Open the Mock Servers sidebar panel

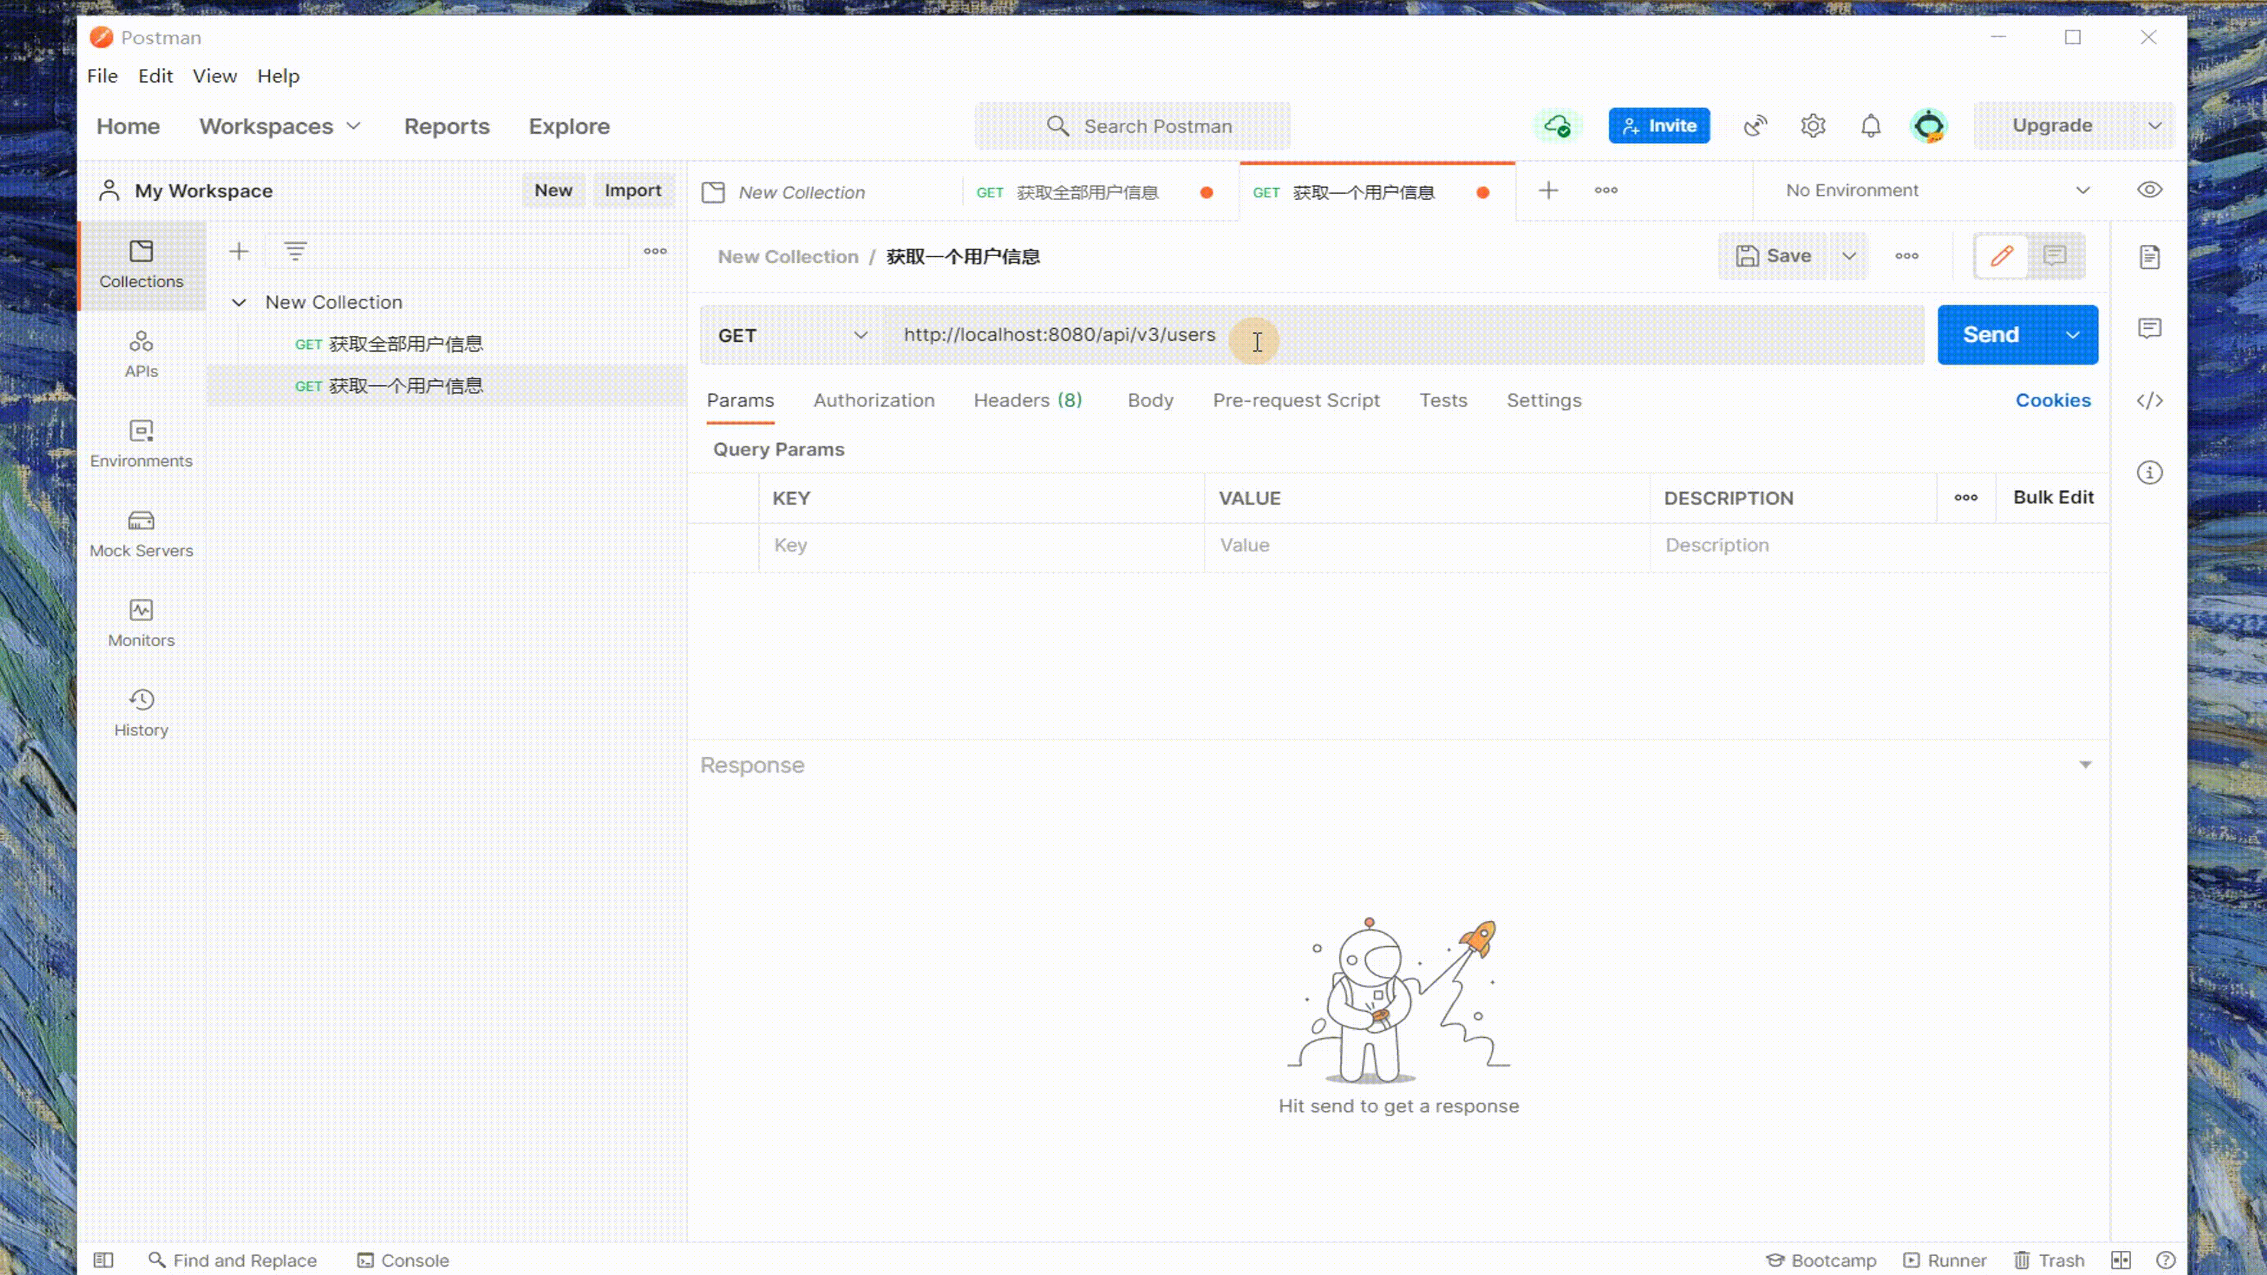click(141, 533)
